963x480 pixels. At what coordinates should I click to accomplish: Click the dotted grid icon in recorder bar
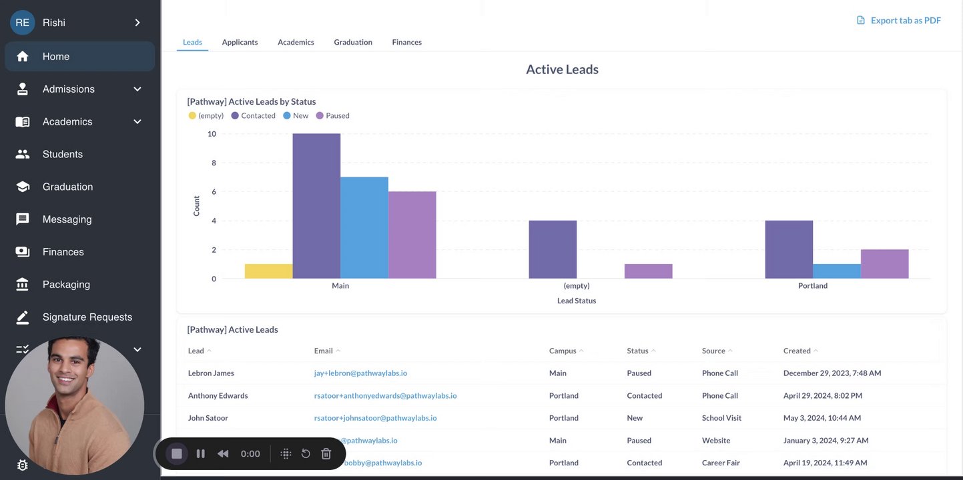286,454
